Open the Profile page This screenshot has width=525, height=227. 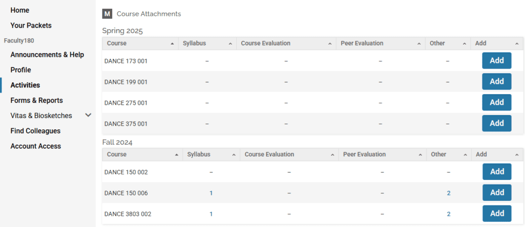21,70
